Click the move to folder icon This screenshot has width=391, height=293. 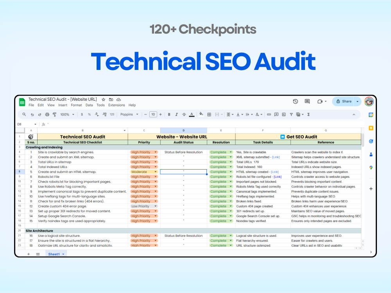point(111,99)
